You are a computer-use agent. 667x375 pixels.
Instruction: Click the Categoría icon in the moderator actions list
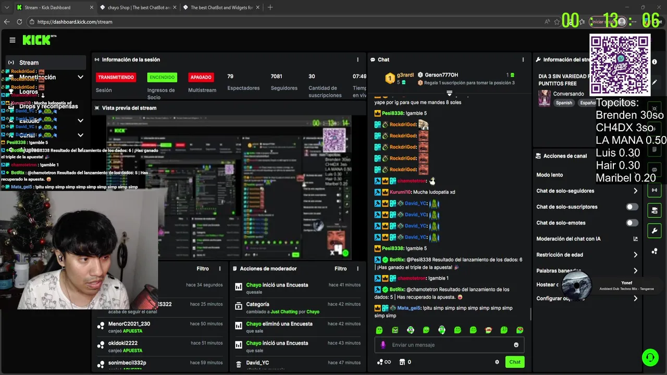tap(239, 307)
